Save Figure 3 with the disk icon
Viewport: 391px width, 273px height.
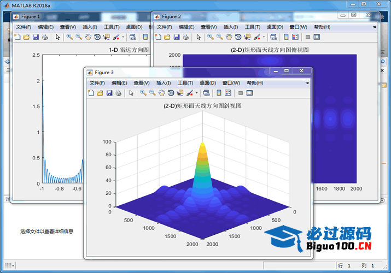pos(109,93)
